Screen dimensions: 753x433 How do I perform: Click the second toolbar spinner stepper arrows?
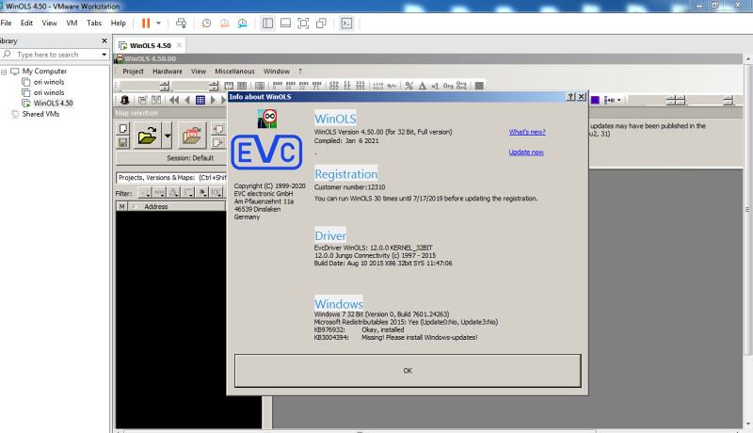pyautogui.click(x=214, y=86)
